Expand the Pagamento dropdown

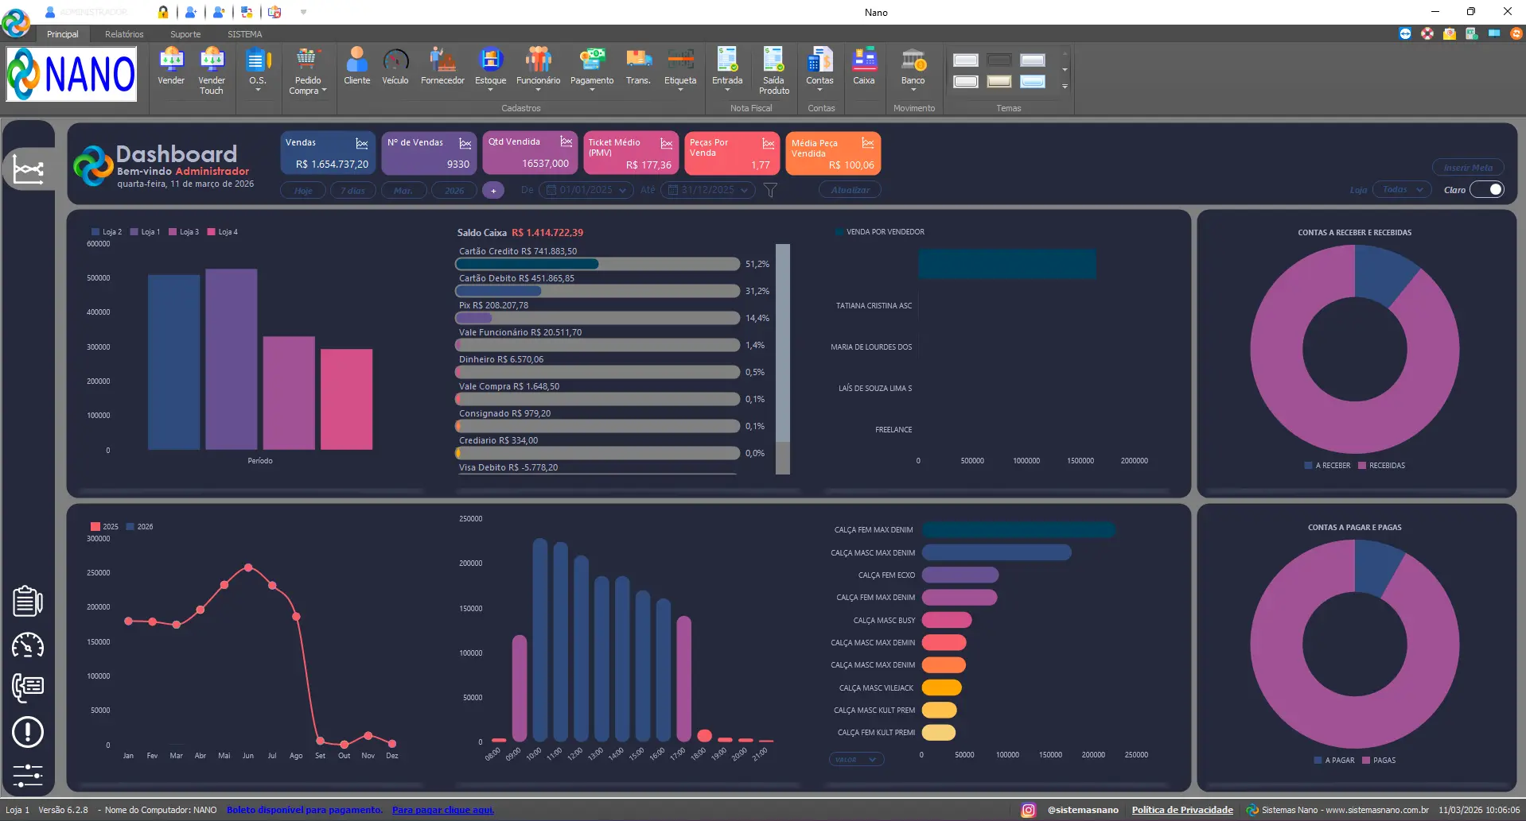(592, 90)
